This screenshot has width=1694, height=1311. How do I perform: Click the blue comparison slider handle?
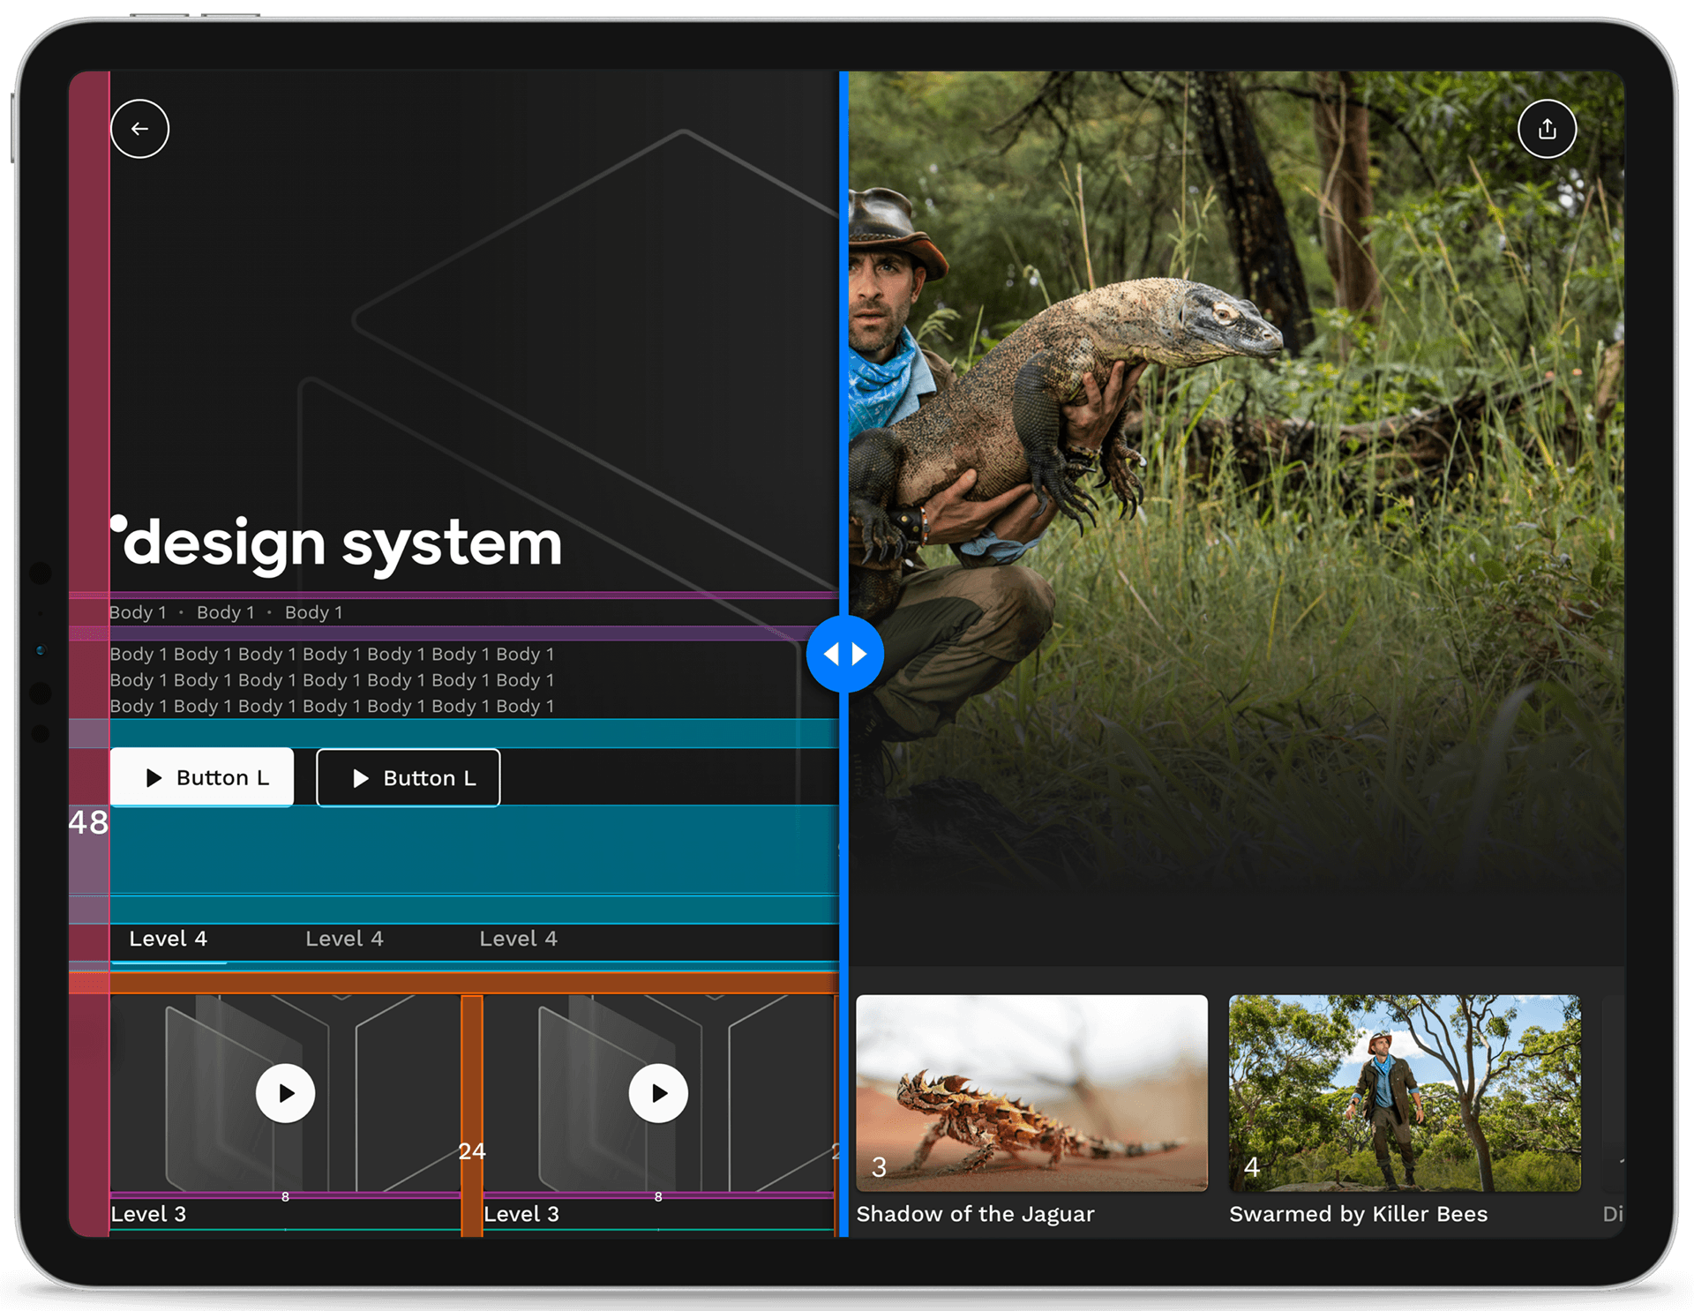[x=844, y=654]
